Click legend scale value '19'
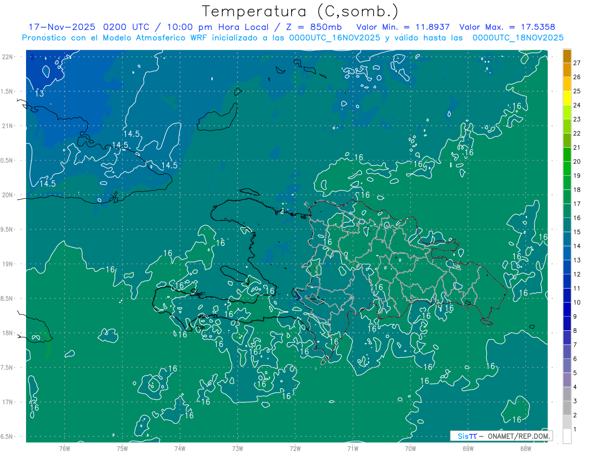This screenshot has width=590, height=455. click(577, 176)
